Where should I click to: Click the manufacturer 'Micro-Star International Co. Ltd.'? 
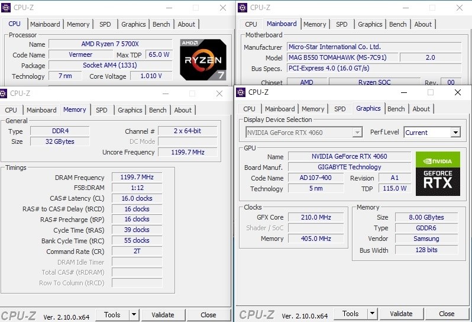click(x=374, y=47)
